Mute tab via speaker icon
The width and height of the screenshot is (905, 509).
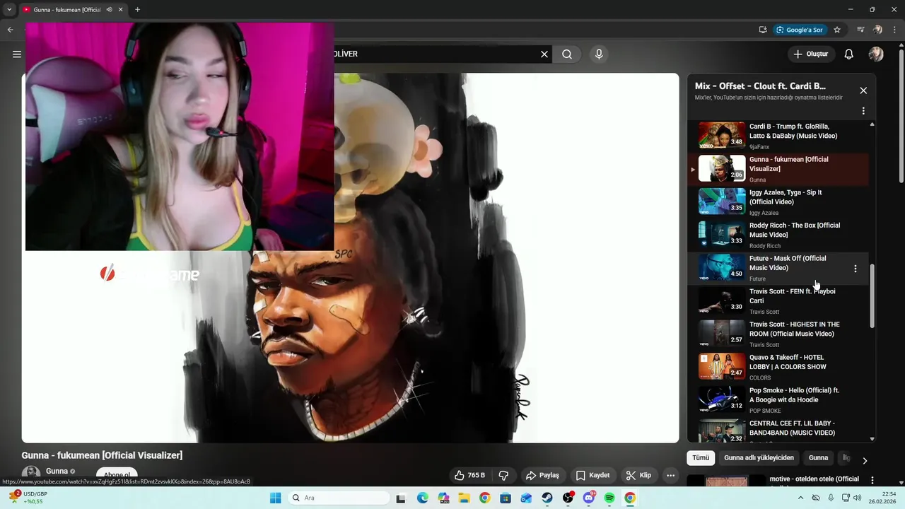click(109, 10)
